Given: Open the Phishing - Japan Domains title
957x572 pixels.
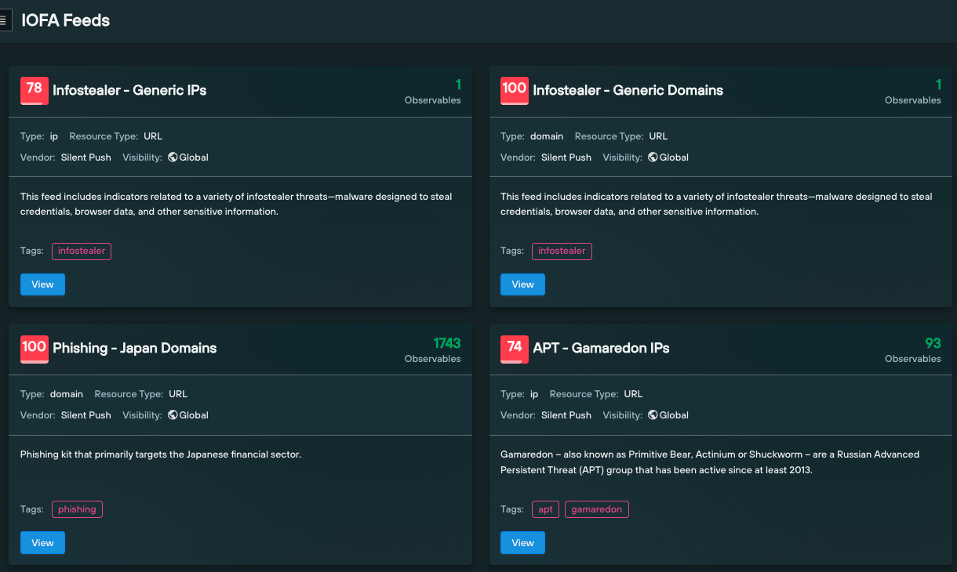Looking at the screenshot, I should (x=134, y=349).
